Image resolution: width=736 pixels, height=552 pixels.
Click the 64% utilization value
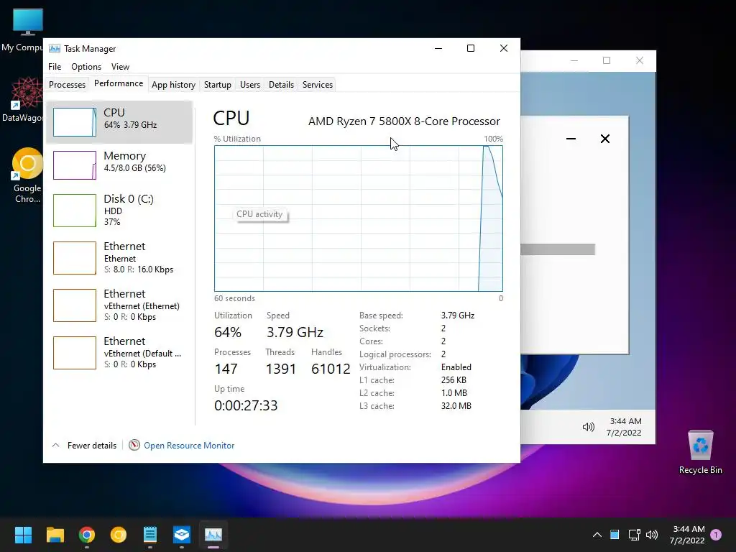pos(228,332)
